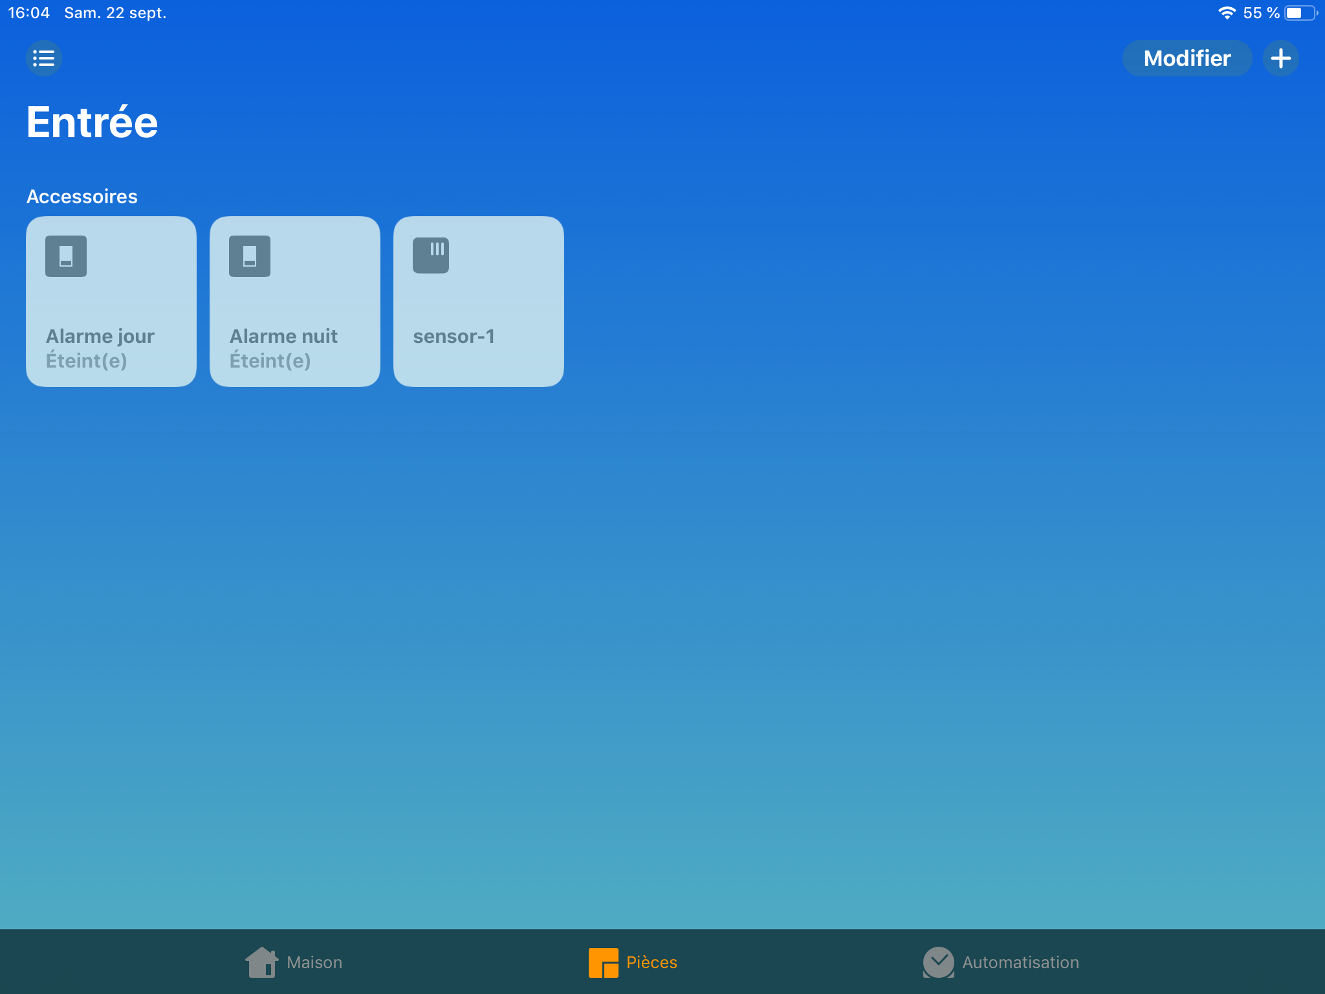Click the Entrée room title
Image resolution: width=1325 pixels, height=994 pixels.
(93, 122)
